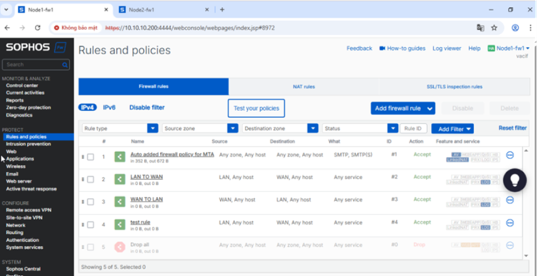
Task: Click the bookmark star icon in address bar
Action: point(494,27)
